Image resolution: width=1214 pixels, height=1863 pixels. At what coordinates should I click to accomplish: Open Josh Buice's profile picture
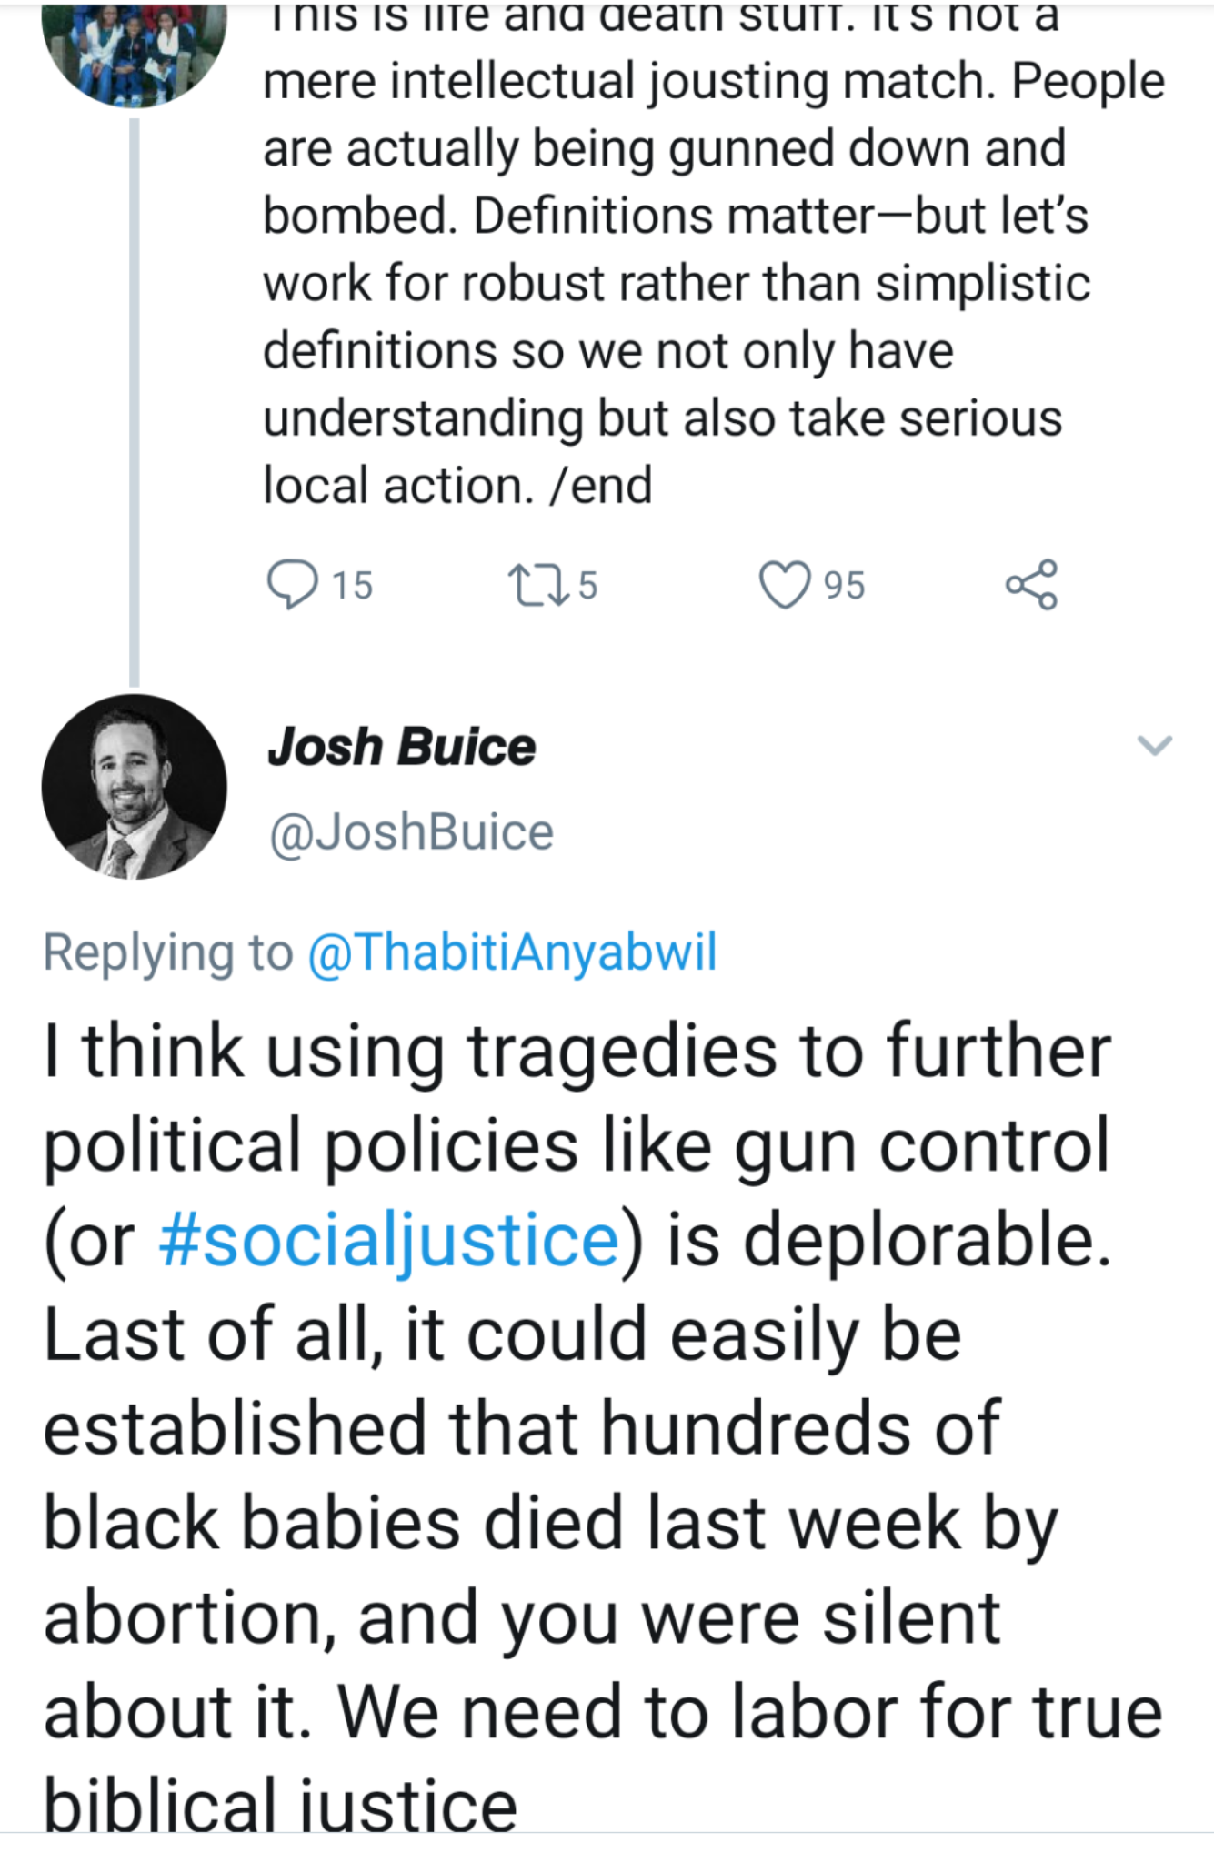point(135,787)
